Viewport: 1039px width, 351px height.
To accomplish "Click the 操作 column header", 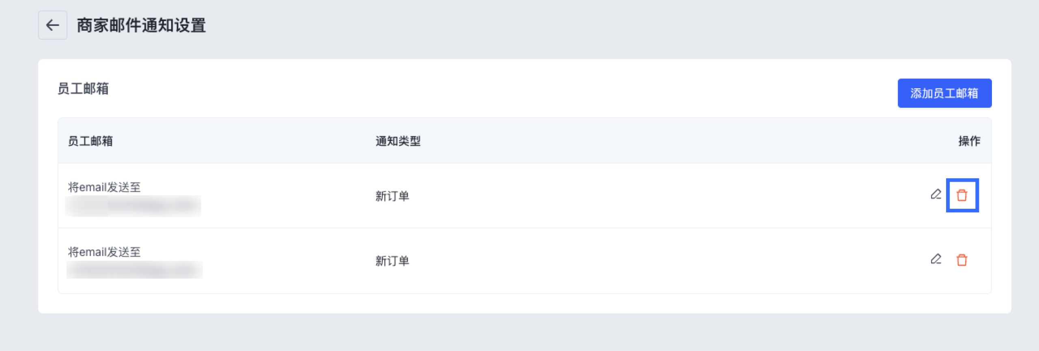I will click(969, 141).
